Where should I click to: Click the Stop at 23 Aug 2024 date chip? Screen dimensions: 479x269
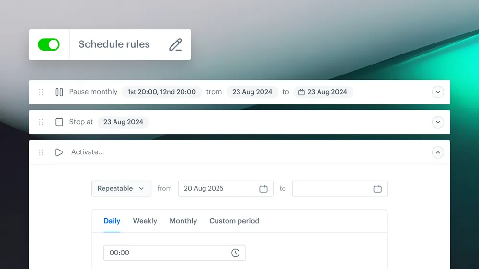point(123,122)
